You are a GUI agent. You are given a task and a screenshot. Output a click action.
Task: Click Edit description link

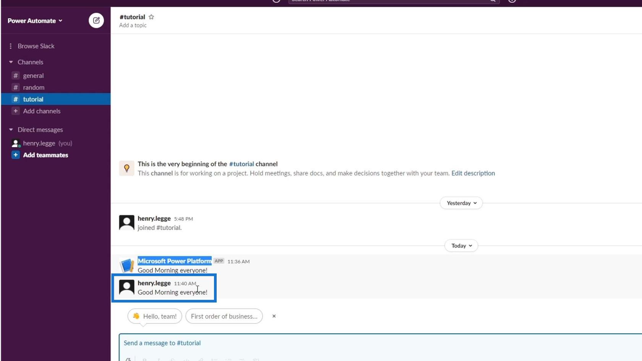(x=473, y=173)
